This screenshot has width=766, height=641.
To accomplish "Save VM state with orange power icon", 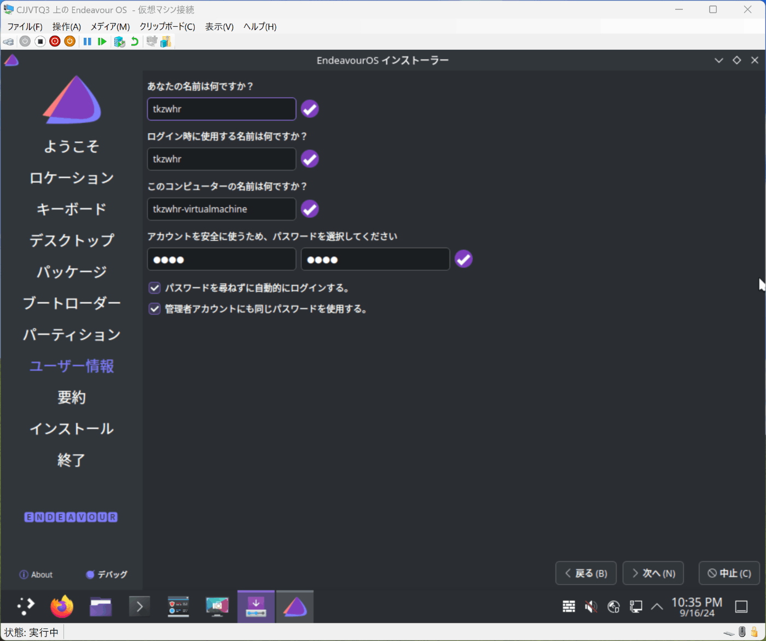I will point(69,41).
